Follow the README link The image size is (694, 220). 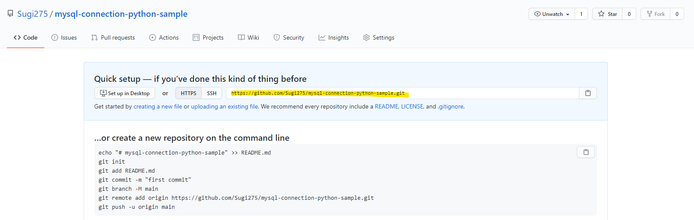[x=387, y=106]
